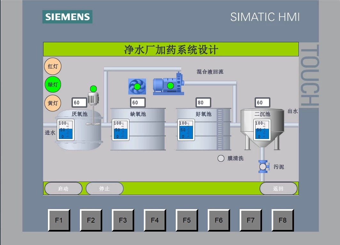Click the 好氧池 level value field showing 80

coord(203,102)
